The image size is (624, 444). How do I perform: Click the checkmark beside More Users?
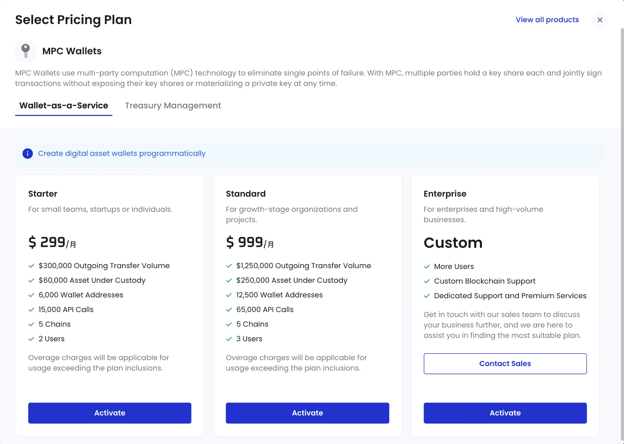[x=427, y=266]
